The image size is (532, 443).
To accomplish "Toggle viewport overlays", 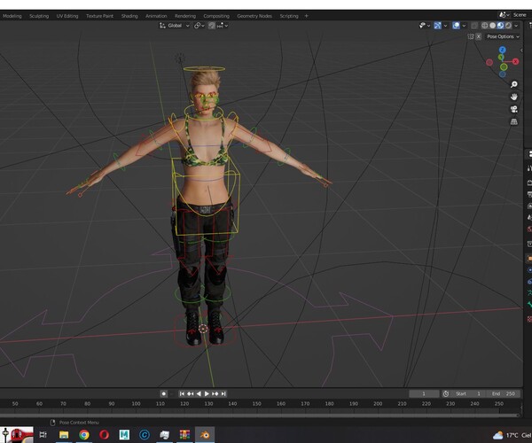I will pyautogui.click(x=456, y=26).
